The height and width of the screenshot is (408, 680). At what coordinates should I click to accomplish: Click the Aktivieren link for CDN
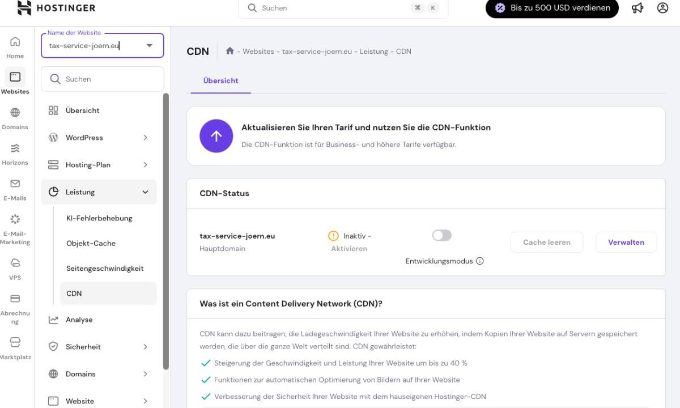click(349, 249)
